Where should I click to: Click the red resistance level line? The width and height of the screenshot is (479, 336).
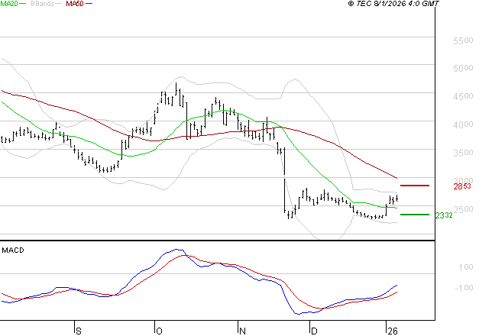[415, 186]
